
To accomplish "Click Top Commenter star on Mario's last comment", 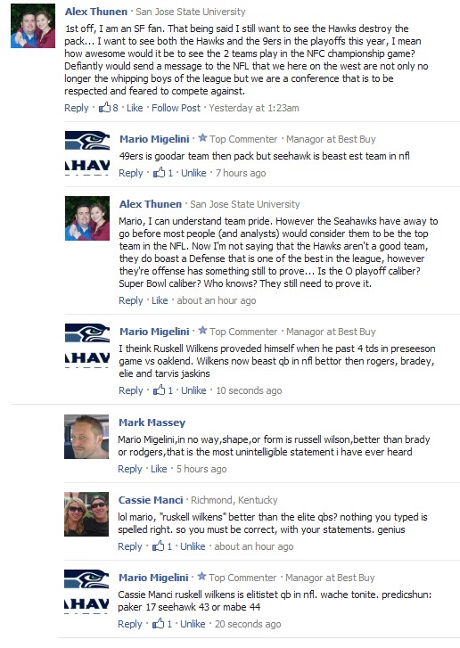I will pos(201,577).
